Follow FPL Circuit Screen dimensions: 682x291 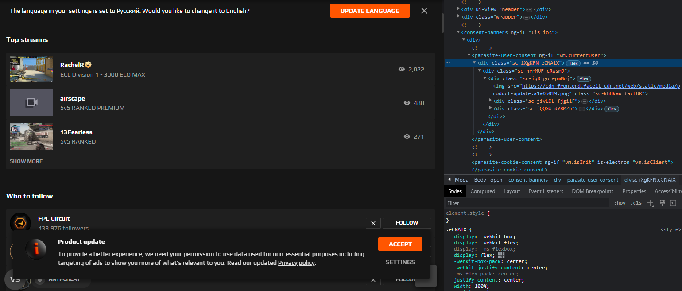point(407,223)
